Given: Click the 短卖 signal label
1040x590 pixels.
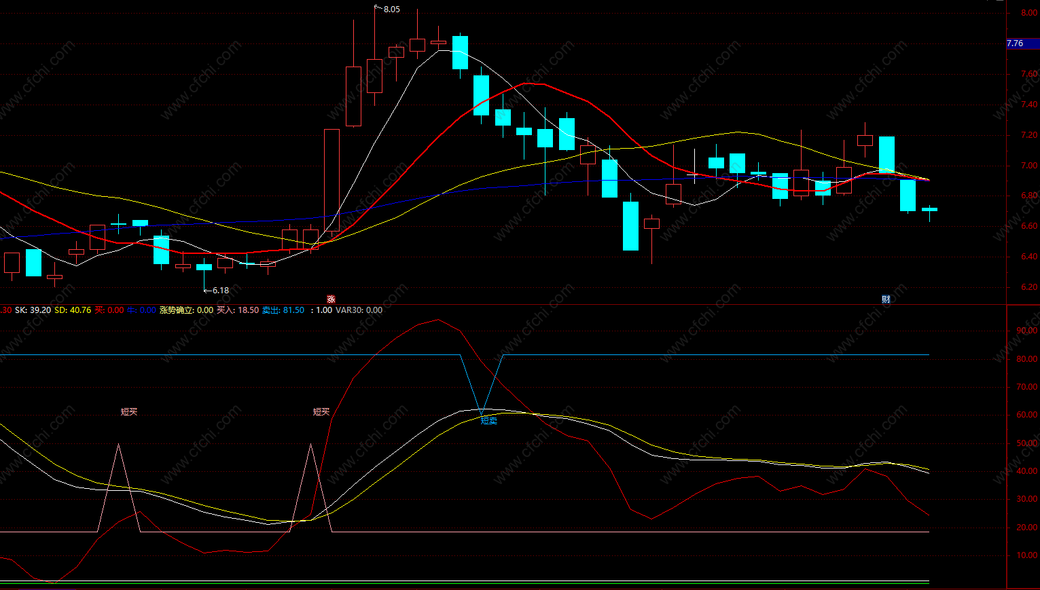Looking at the screenshot, I should pos(489,421).
